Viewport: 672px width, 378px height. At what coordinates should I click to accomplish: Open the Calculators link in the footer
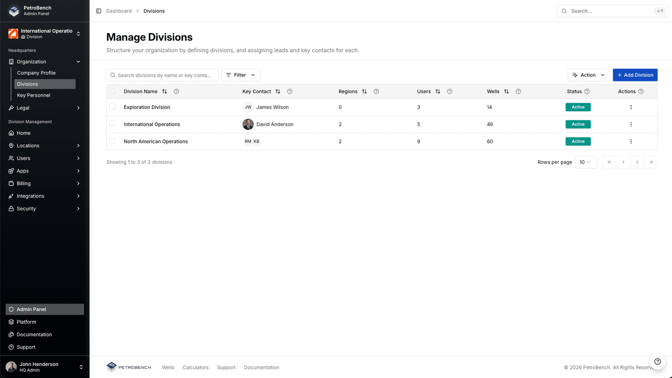pyautogui.click(x=195, y=367)
